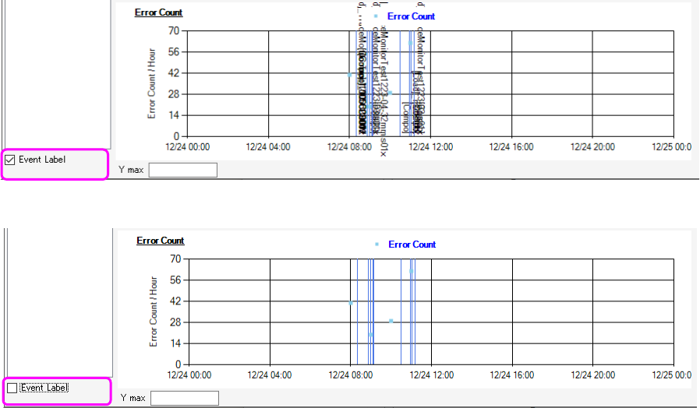Select the lower chart's data point near 42
Image resolution: width=700 pixels, height=408 pixels.
(351, 303)
